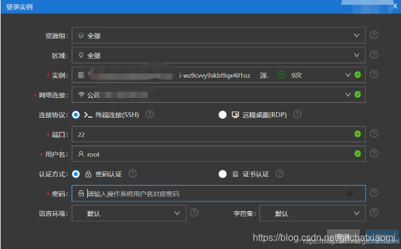This screenshot has height=249, width=401.
Task: Close the 登录实例 dialog
Action: [396, 6]
